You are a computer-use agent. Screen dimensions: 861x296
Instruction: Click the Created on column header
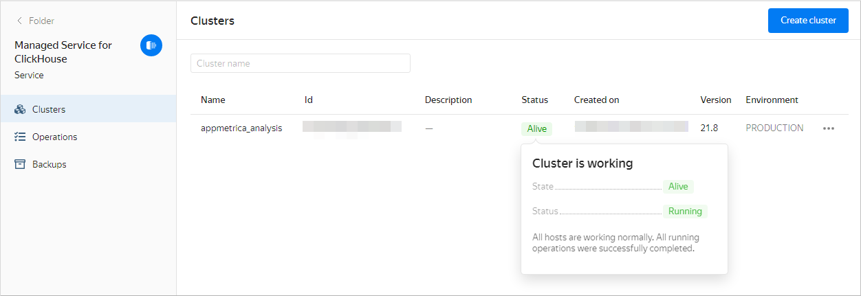click(596, 100)
